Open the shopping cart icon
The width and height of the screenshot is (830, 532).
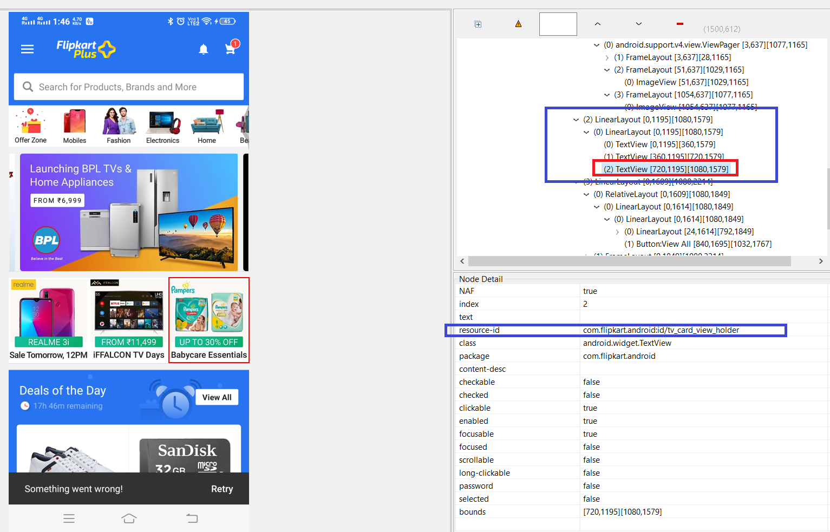(x=231, y=48)
